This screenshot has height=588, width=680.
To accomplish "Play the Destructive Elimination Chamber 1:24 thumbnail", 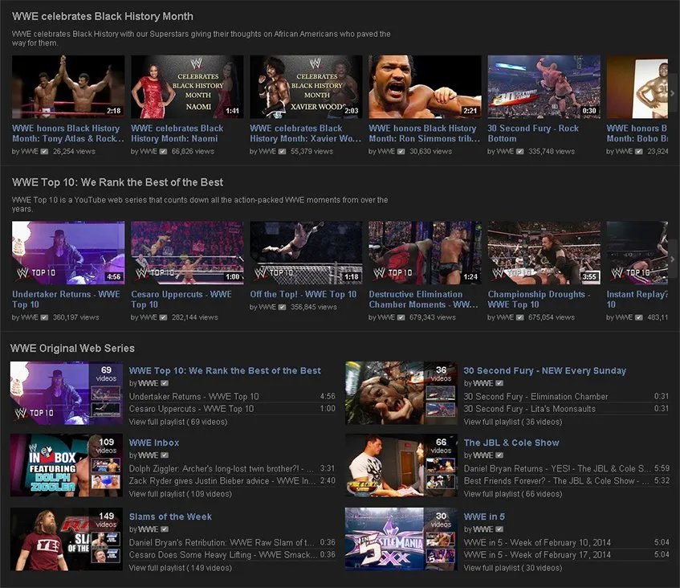I will pos(425,252).
